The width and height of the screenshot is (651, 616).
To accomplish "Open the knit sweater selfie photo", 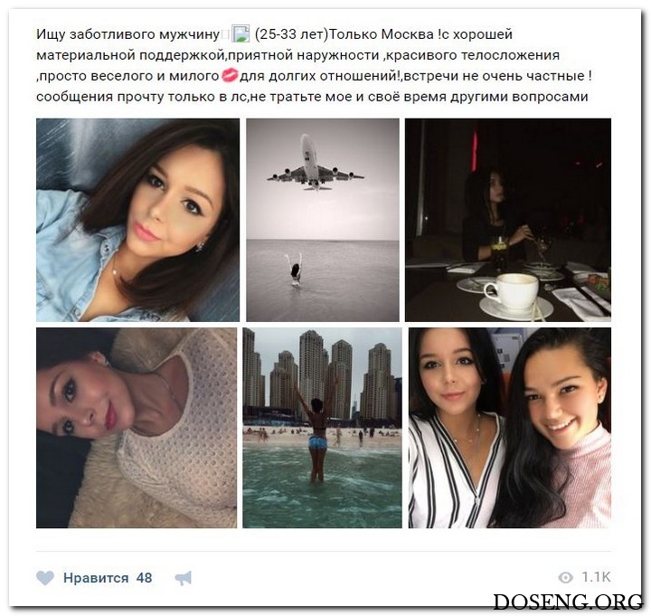I will click(137, 428).
